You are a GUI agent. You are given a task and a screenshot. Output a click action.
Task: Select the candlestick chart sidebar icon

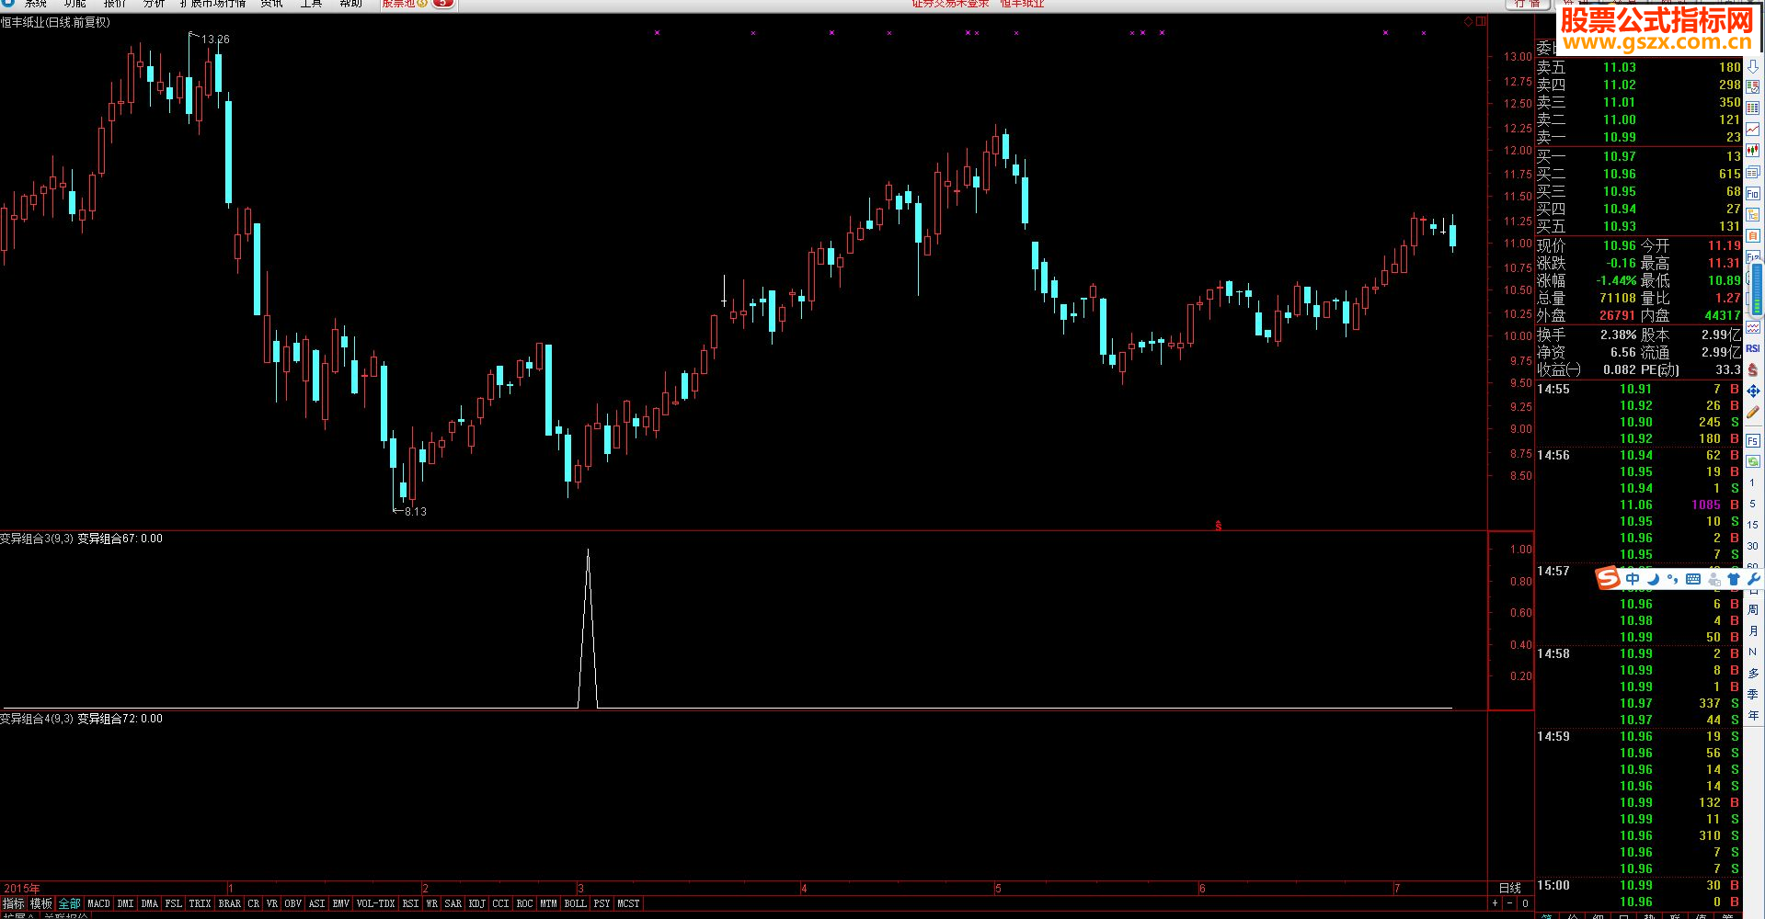coord(1753,151)
